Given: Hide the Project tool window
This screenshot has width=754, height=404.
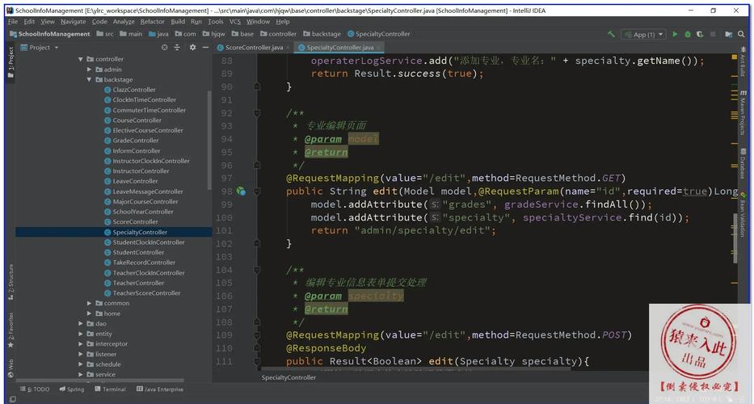Looking at the screenshot, I should point(205,47).
